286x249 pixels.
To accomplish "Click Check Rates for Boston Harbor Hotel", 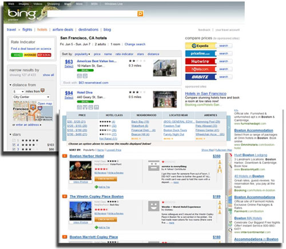I will click(106, 179).
